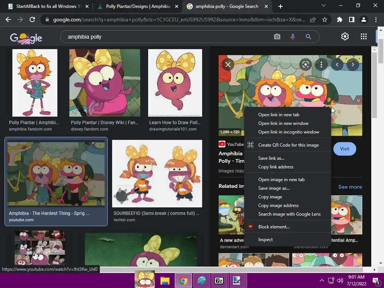Show the previous image in preview
Image resolution: width=384 pixels, height=288 pixels.
tap(337, 64)
